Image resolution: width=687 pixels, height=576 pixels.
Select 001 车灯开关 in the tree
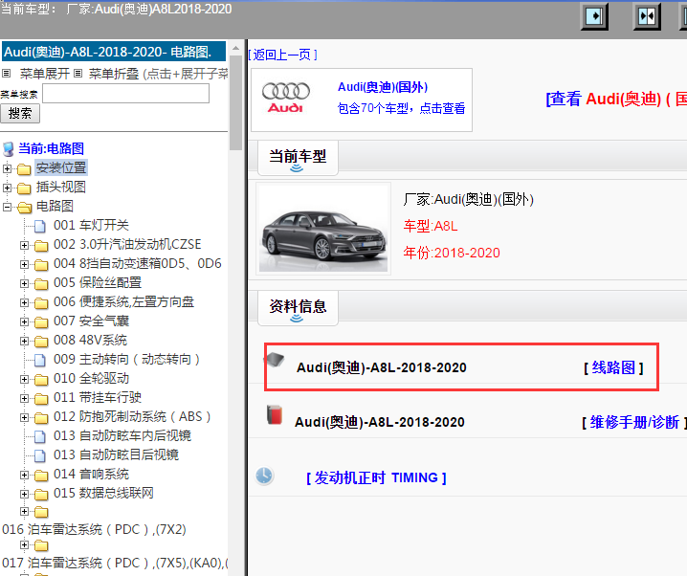(x=91, y=226)
